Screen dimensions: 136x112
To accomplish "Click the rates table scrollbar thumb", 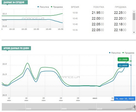I will (134, 17).
